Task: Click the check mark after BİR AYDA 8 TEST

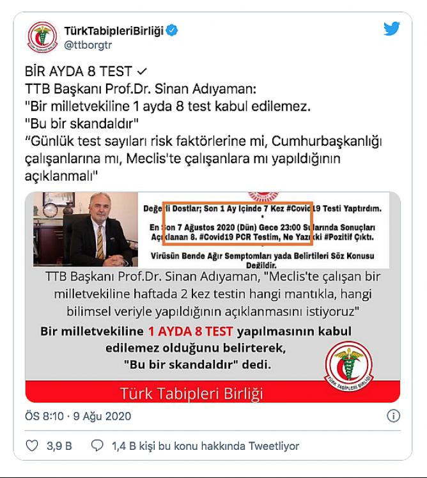Action: [x=142, y=72]
